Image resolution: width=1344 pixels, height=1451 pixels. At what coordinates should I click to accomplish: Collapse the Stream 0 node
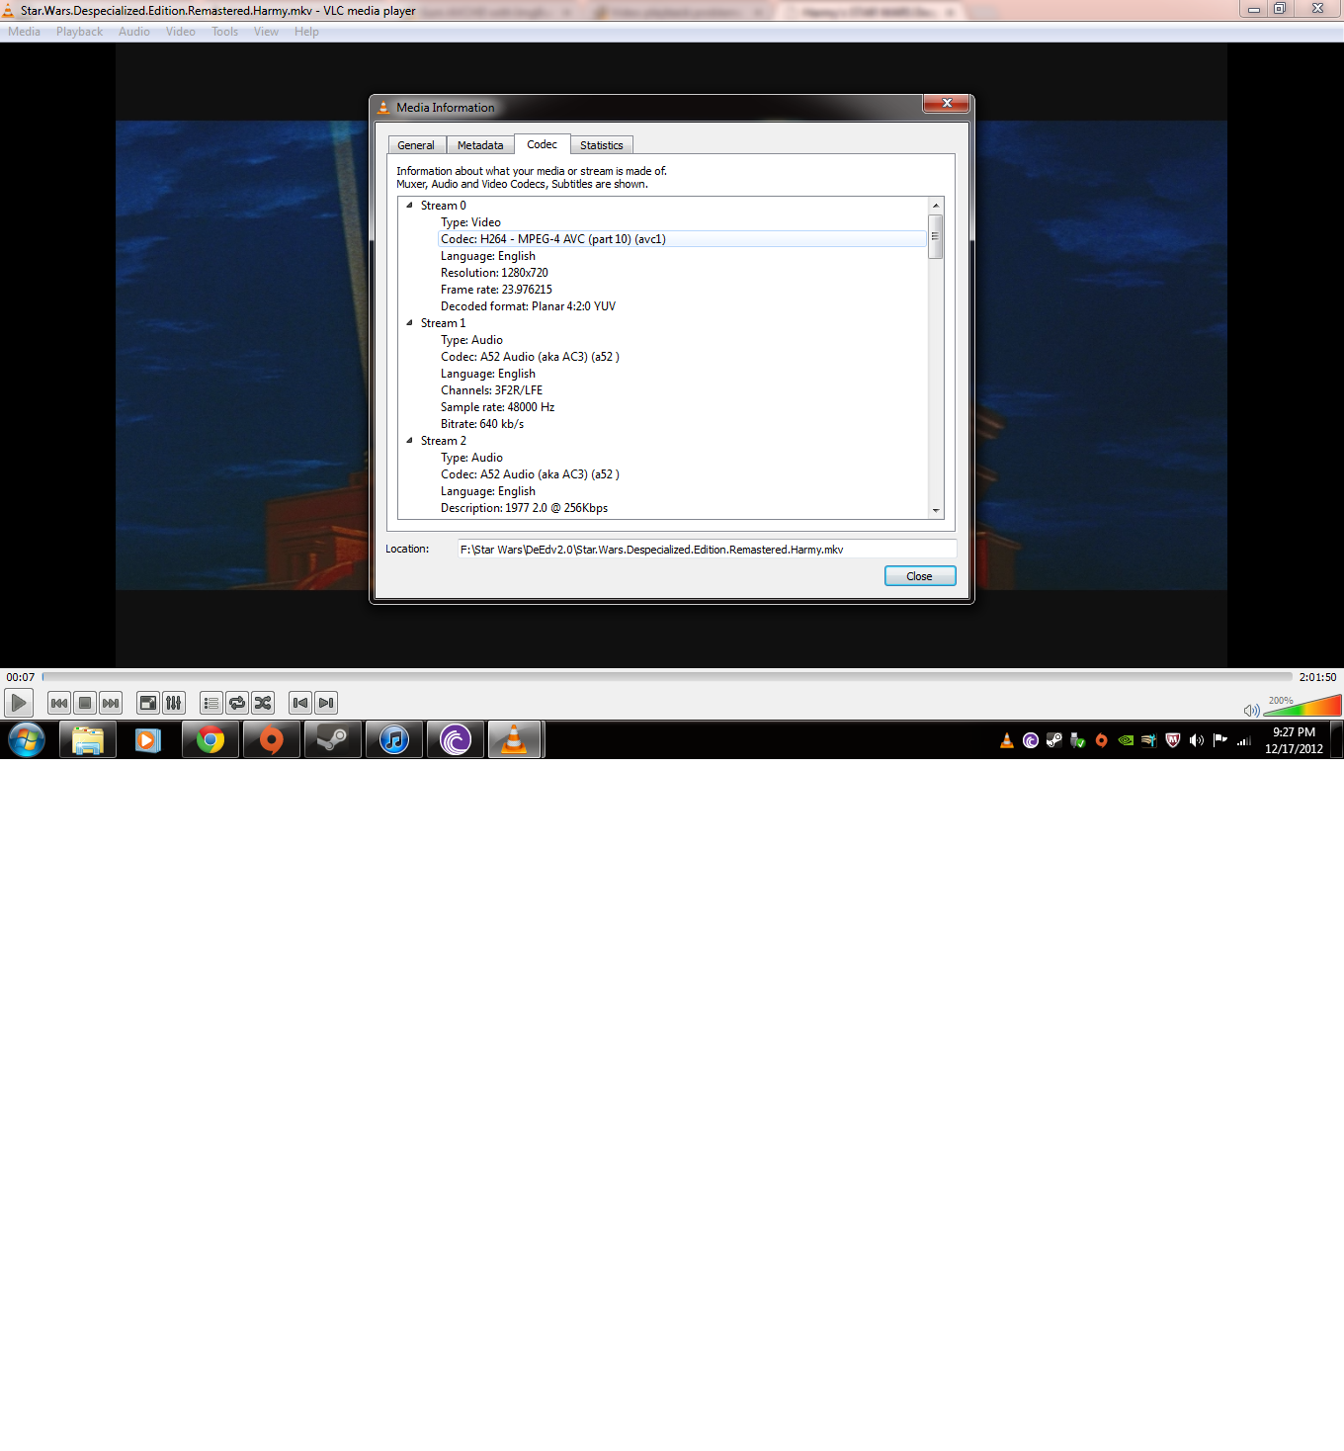pyautogui.click(x=409, y=206)
